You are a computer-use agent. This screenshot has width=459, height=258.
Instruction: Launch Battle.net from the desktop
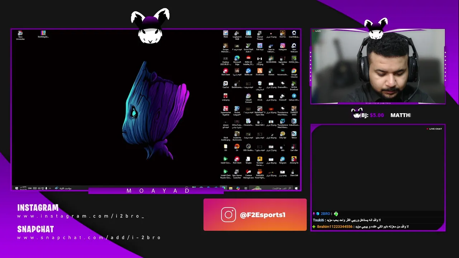(249, 72)
